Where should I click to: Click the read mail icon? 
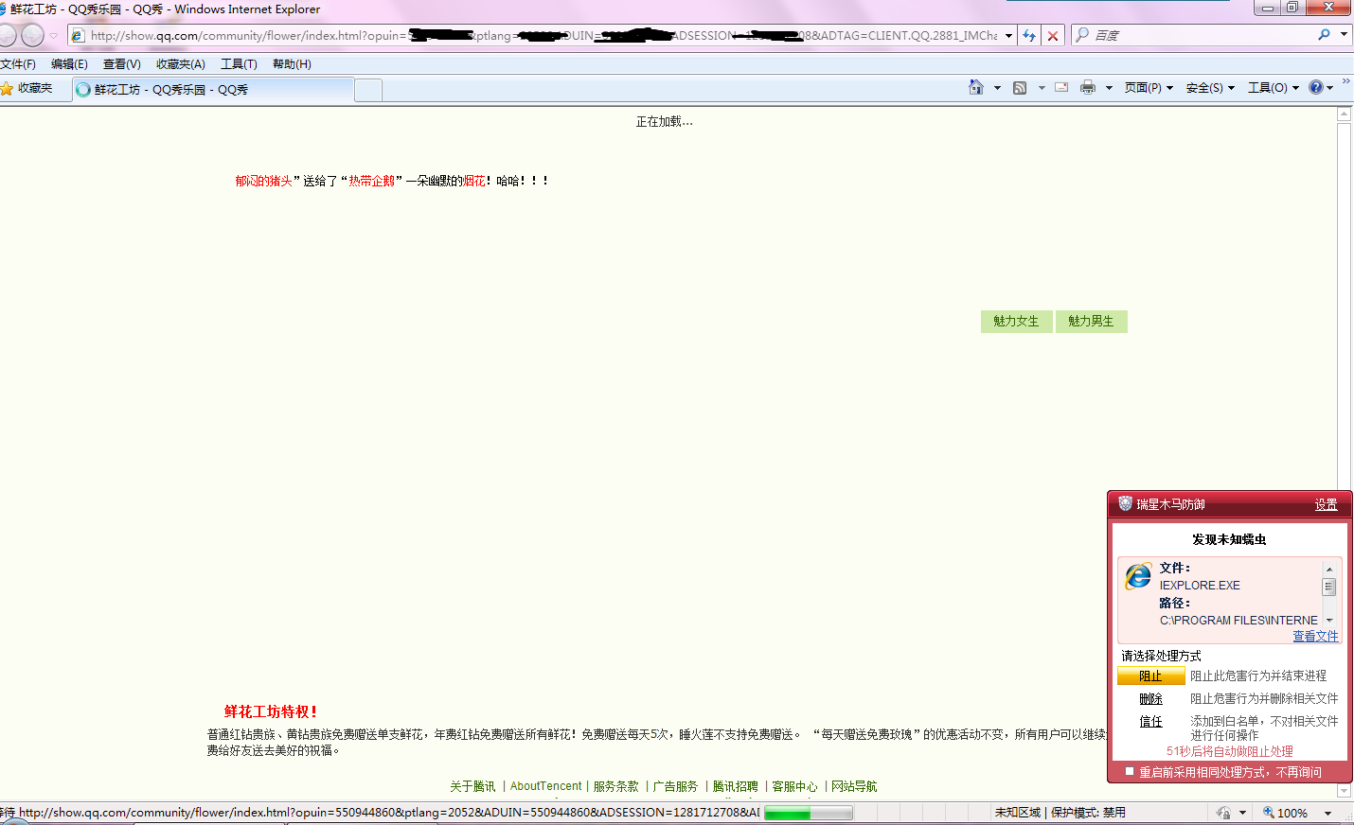tap(1061, 88)
